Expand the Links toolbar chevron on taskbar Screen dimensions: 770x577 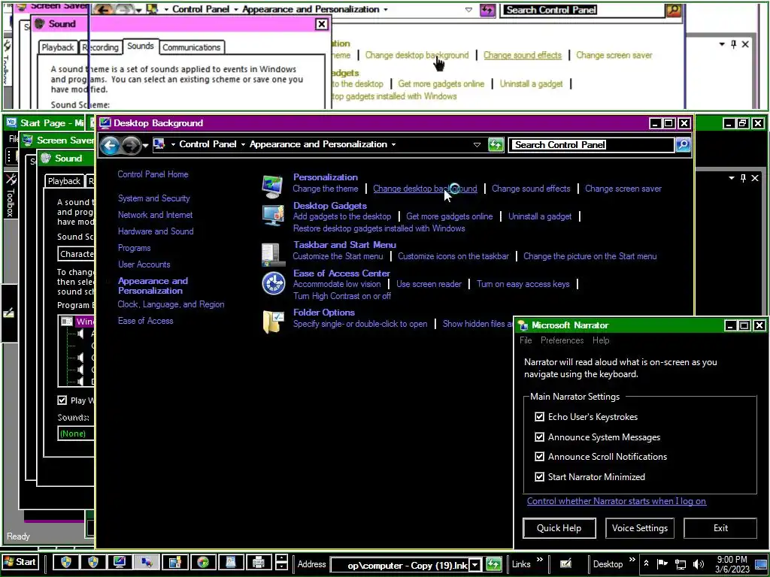pyautogui.click(x=540, y=560)
